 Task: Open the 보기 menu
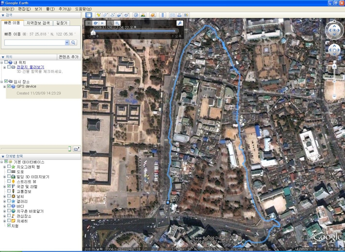coord(38,9)
